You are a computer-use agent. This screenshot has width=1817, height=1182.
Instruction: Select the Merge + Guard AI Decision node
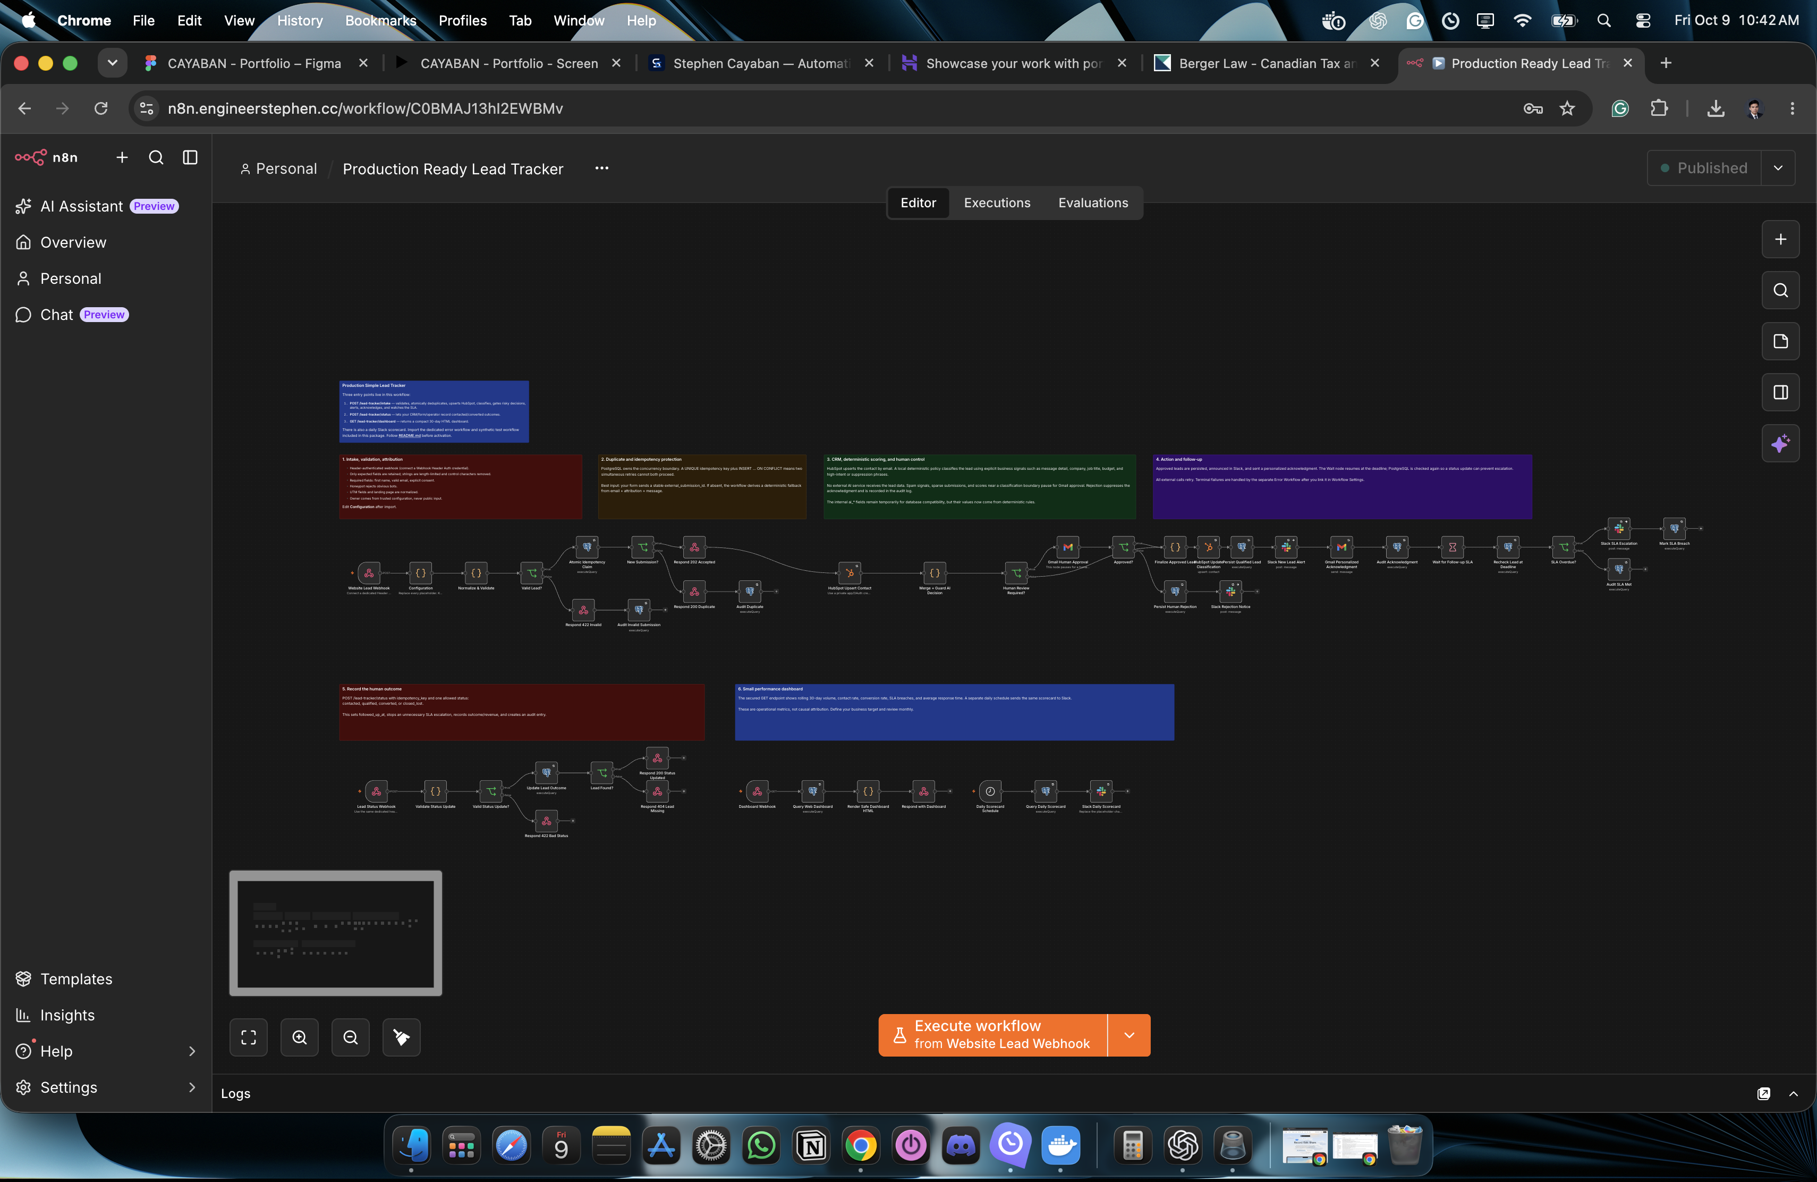[935, 573]
